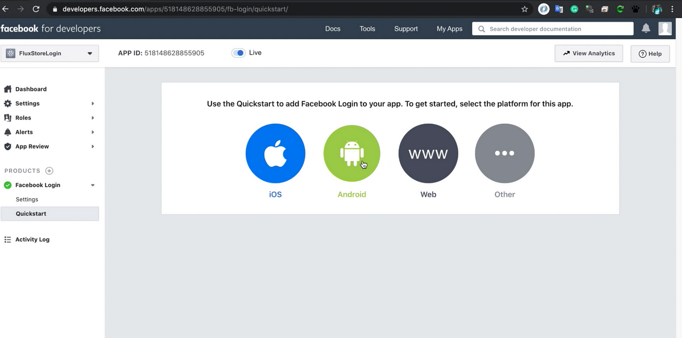Toggle the app Live mode switch
Viewport: 682px width, 338px height.
238,53
